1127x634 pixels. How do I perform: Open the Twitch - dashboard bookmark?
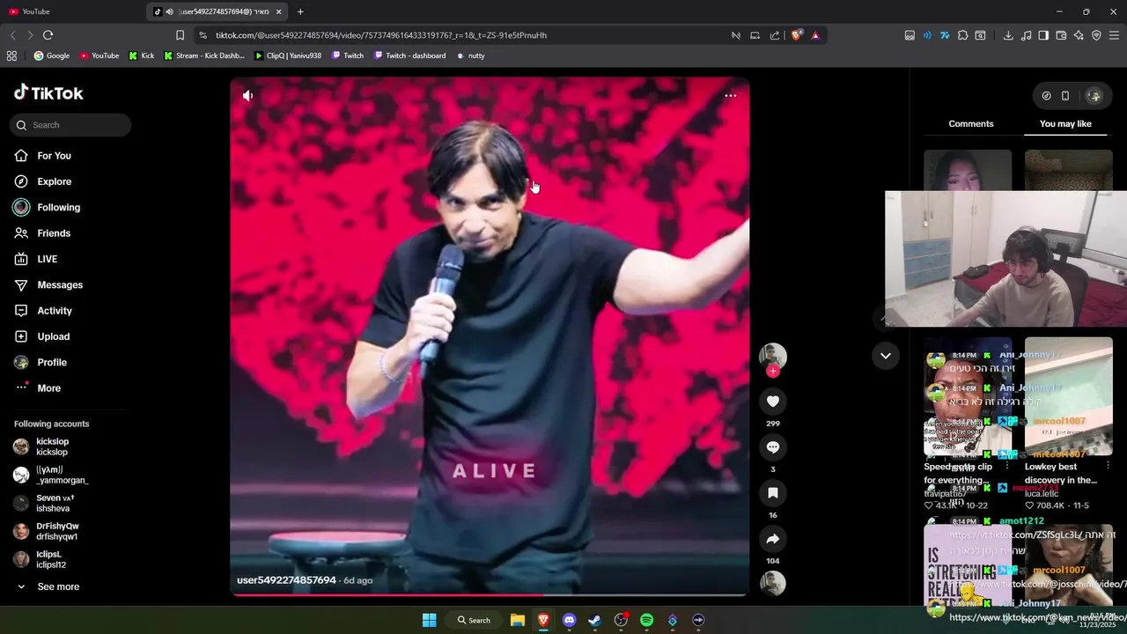409,55
